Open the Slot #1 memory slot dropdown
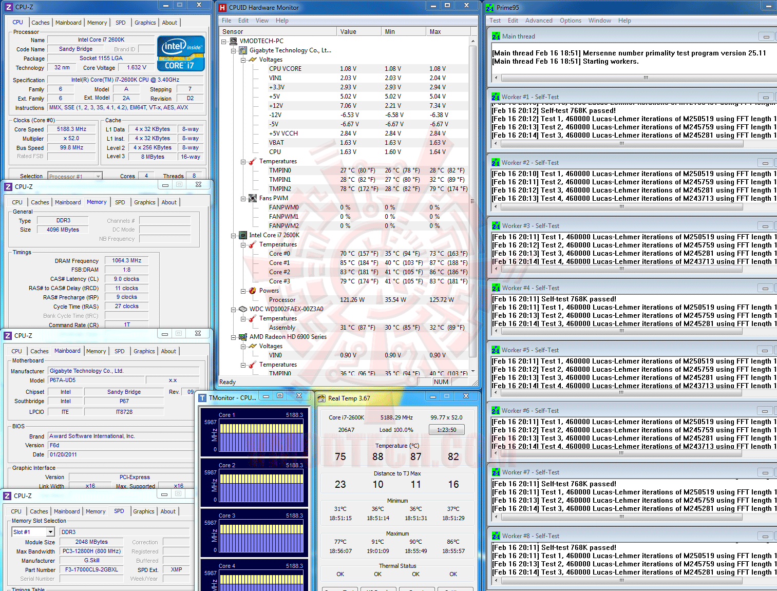This screenshot has width=777, height=591. tap(50, 532)
